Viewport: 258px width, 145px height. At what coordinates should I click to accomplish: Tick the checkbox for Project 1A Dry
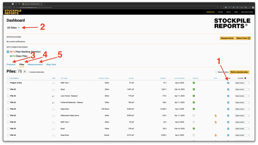click(8, 83)
